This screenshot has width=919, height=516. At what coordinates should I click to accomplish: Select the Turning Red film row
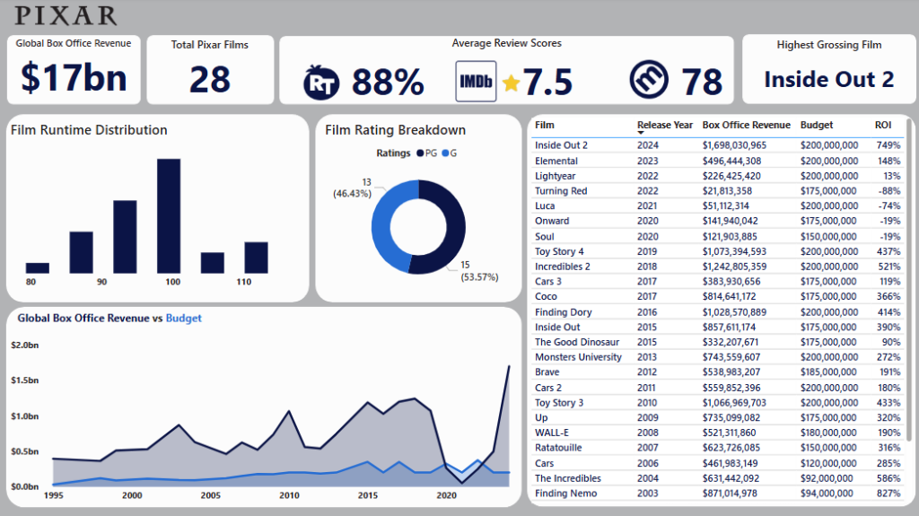pyautogui.click(x=717, y=191)
